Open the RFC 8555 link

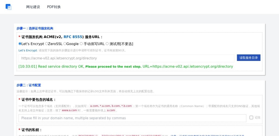click(73, 37)
